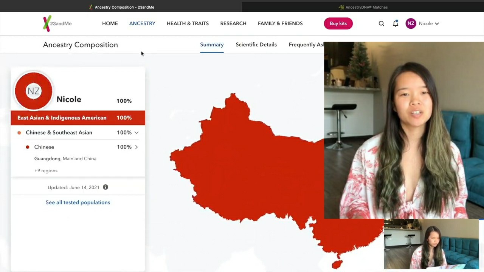484x272 pixels.
Task: Click the Chinese & Southeast Asian orange dot
Action: point(19,133)
